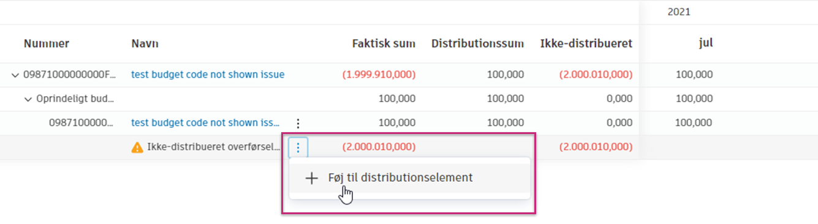Click Faktisk sum 100,000 in Oprindeligt bud... row
This screenshot has width=818, height=224.
coord(397,99)
